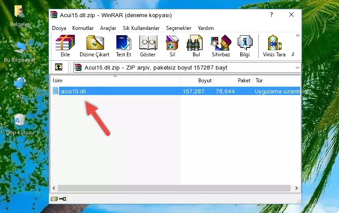Click the horizontal scrollbar thumb

(174, 188)
